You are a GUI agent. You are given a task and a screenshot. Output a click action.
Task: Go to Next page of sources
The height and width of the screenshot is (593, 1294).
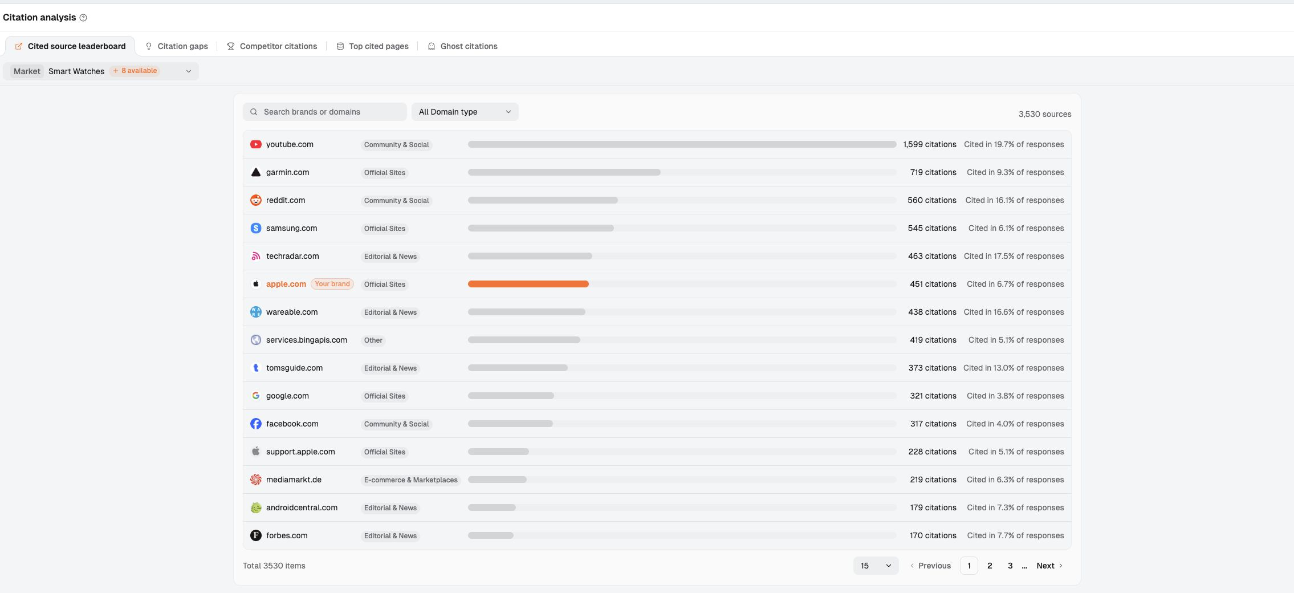pyautogui.click(x=1049, y=566)
